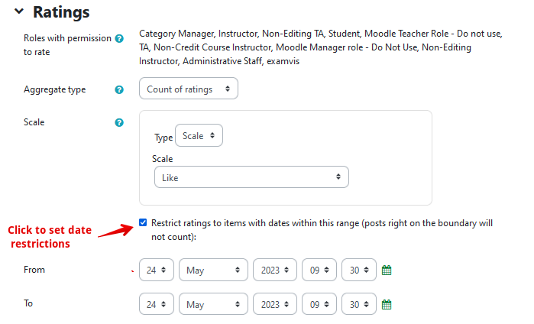534x324 pixels.
Task: Open the Like scale dropdown
Action: pos(251,177)
